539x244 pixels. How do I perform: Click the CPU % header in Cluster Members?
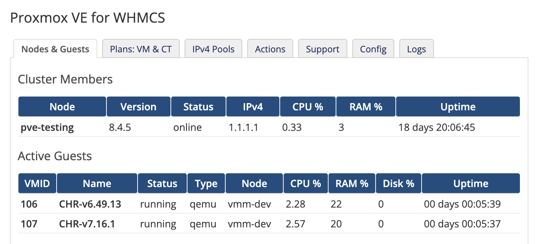[308, 106]
